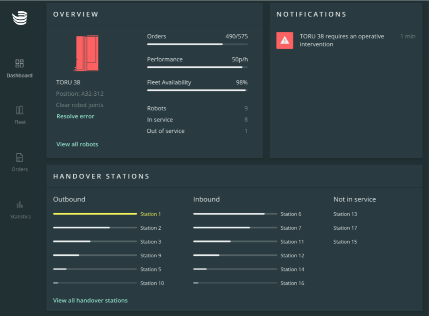Open the Orders document icon
The height and width of the screenshot is (316, 429).
pos(19,158)
